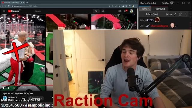The width and height of the screenshot is (192, 108).
Task: Toggle the Chrome side panel icon
Action: (130, 6)
